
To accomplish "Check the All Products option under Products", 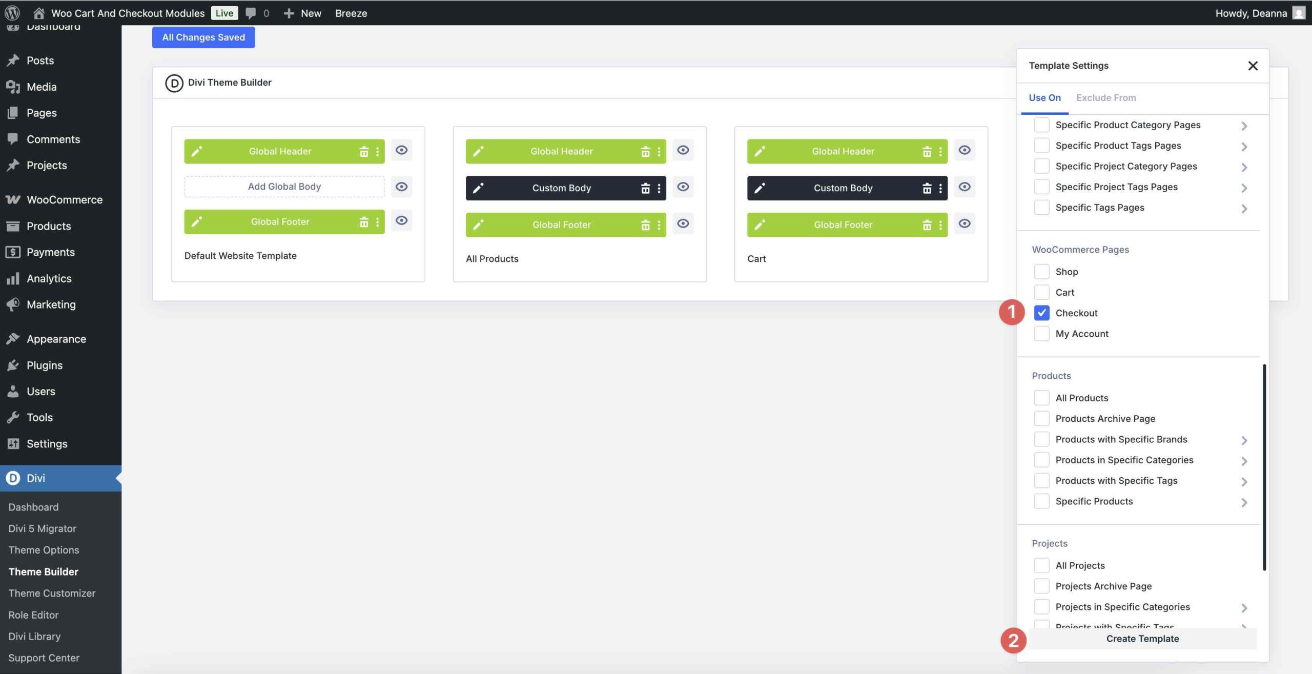I will click(x=1041, y=397).
